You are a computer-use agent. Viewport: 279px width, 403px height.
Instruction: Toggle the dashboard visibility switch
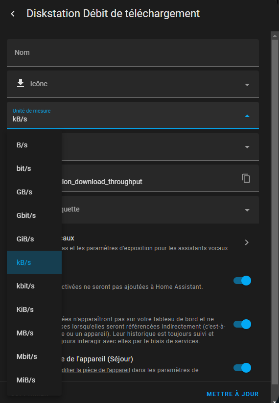point(242,324)
